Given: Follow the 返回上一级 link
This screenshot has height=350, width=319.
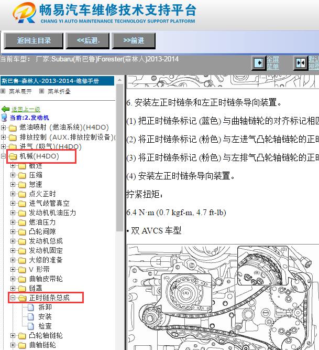Looking at the screenshot, I should 26,109.
